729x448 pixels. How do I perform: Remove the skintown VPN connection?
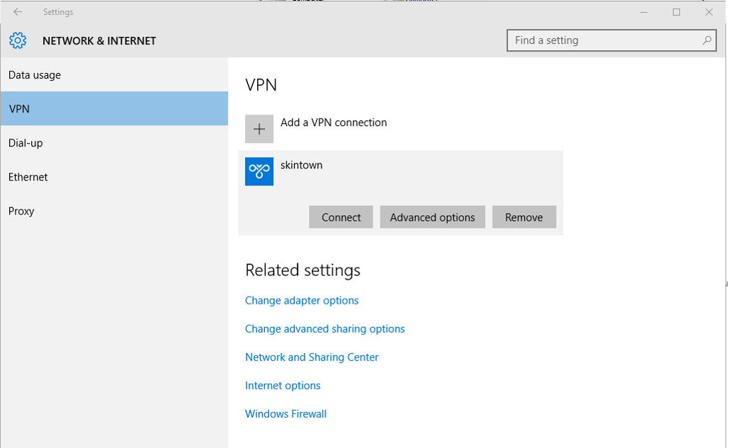click(524, 217)
